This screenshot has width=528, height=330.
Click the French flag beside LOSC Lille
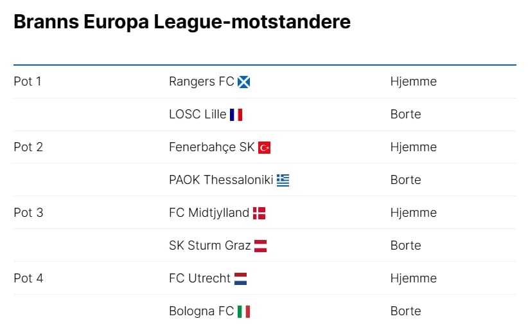click(x=236, y=115)
